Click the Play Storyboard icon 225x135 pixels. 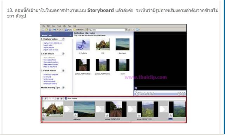point(61,99)
